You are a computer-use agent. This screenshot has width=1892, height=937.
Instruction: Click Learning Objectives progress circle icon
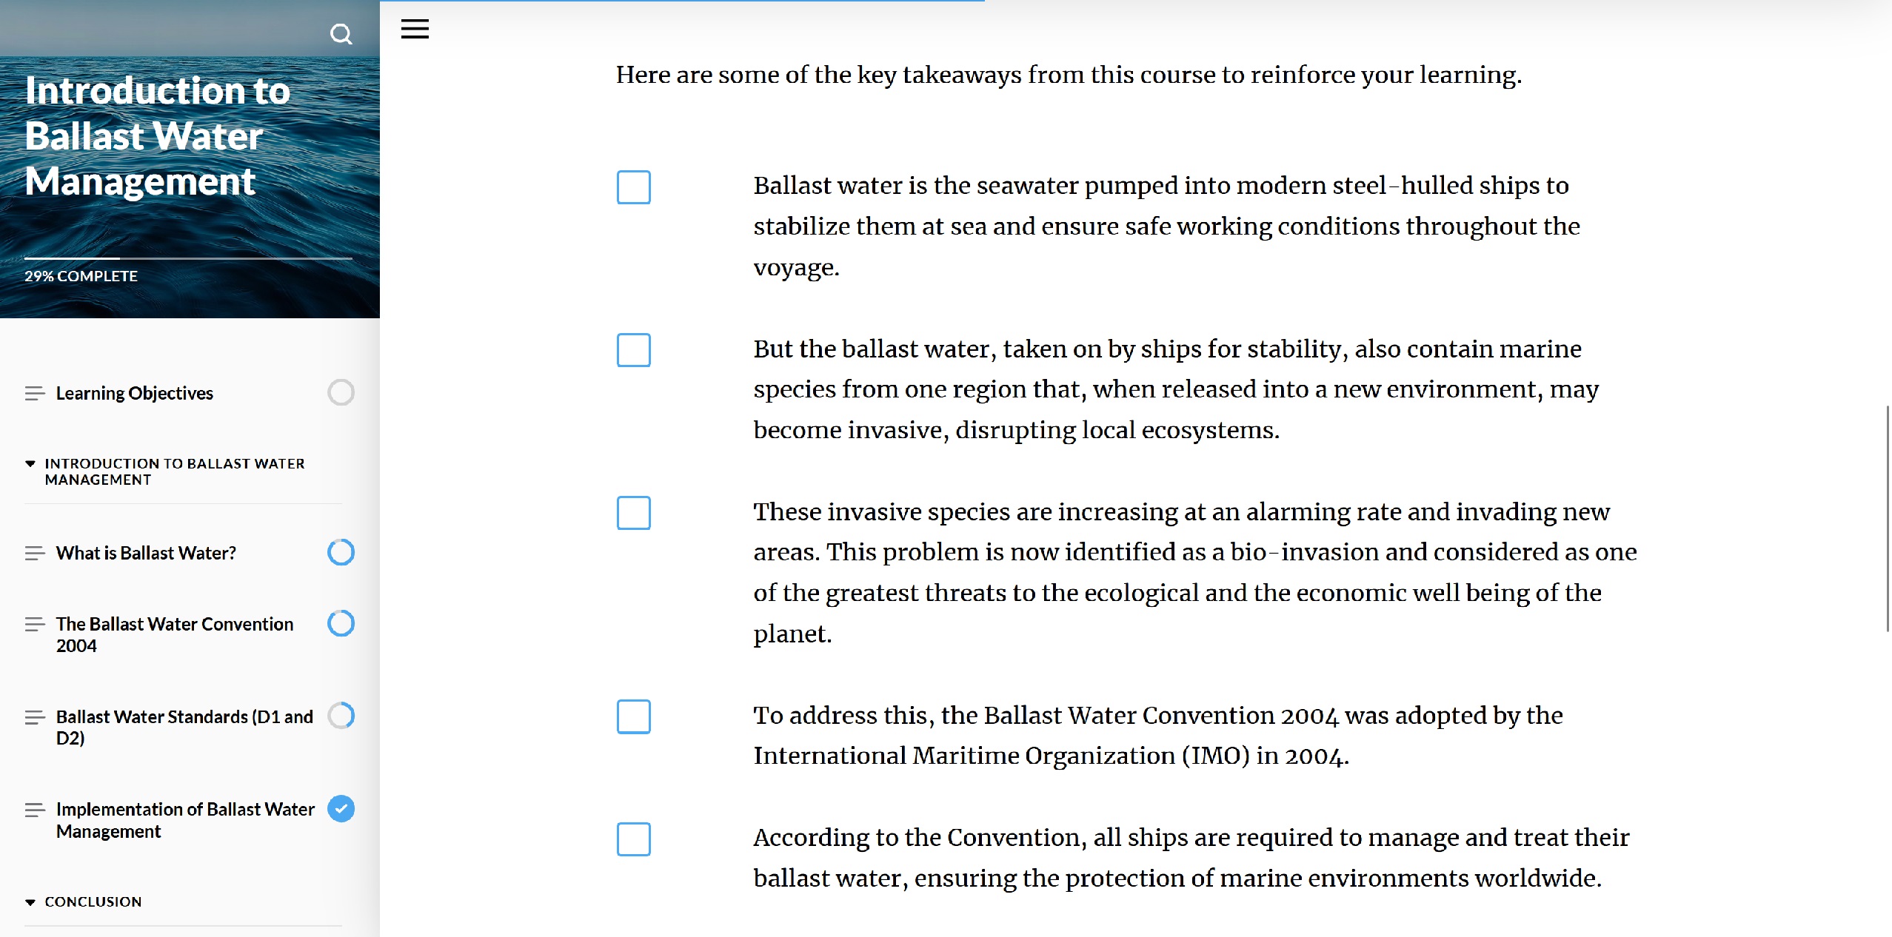[x=341, y=392]
